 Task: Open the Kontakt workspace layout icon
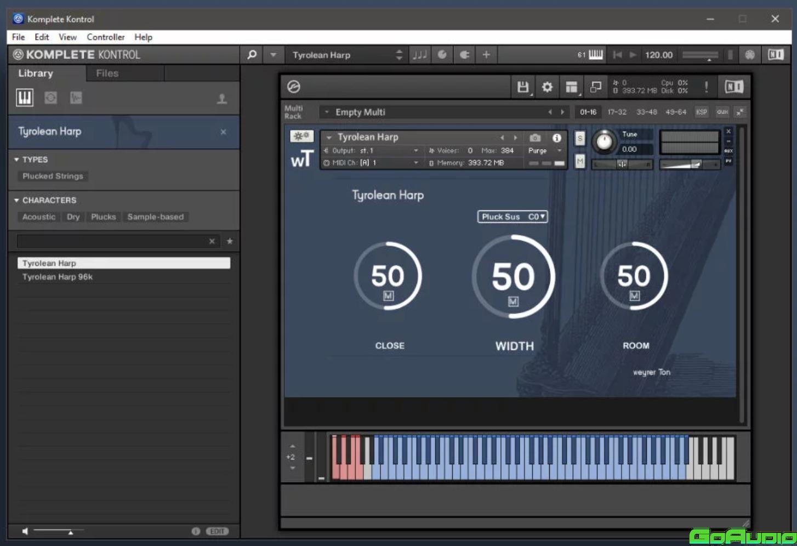(x=572, y=87)
